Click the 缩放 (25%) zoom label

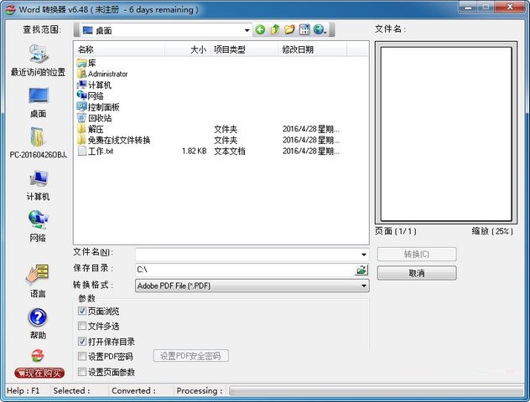click(x=492, y=231)
